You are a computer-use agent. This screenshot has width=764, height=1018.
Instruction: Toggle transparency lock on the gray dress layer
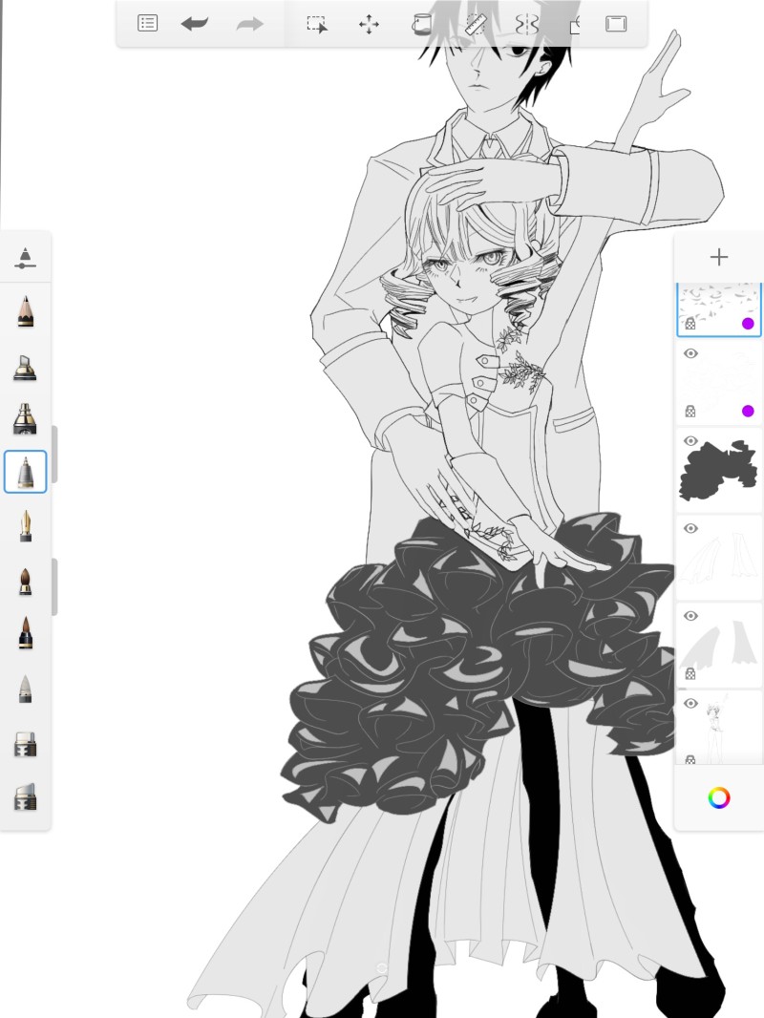pos(690,673)
